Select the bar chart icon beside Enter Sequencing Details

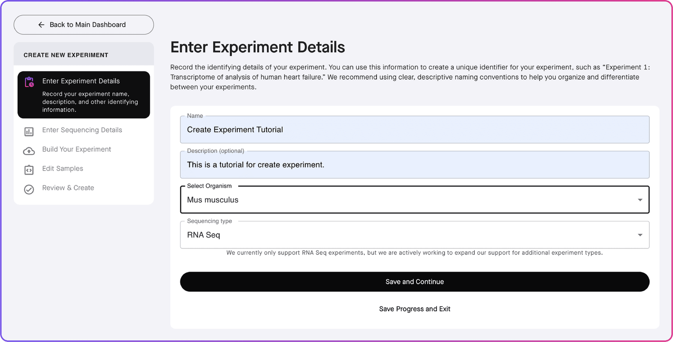tap(29, 132)
